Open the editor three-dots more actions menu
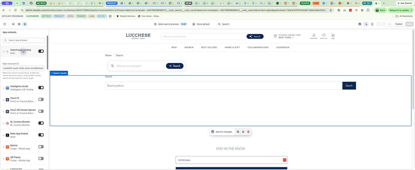The width and height of the screenshot is (415, 170). pyautogui.click(x=390, y=24)
